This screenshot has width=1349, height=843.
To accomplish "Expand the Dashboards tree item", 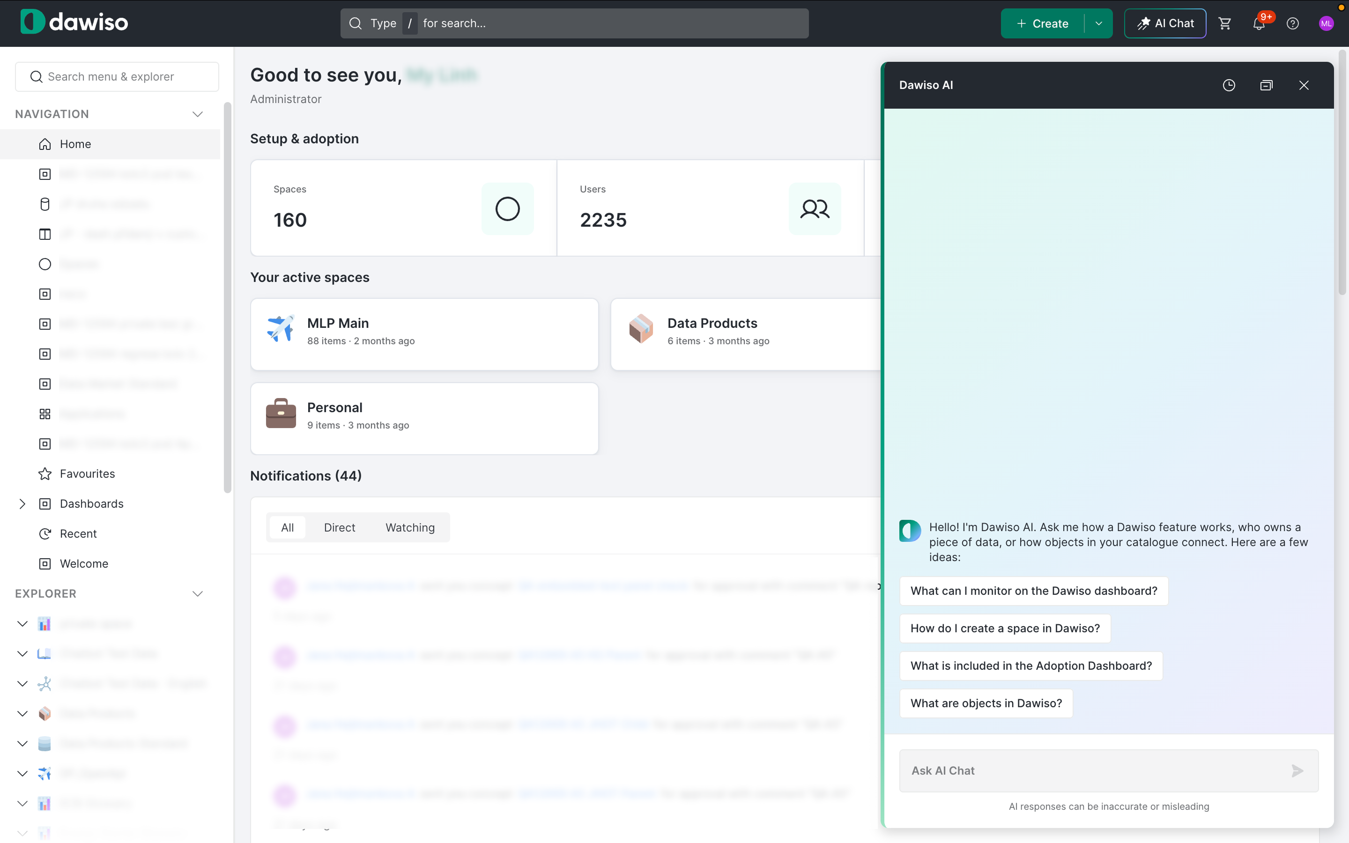I will point(22,504).
